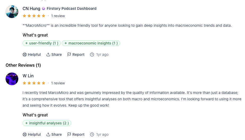Viewport: 245px width, 140px height.
Task: Click CN Hung's profile avatar
Action: click(12, 12)
